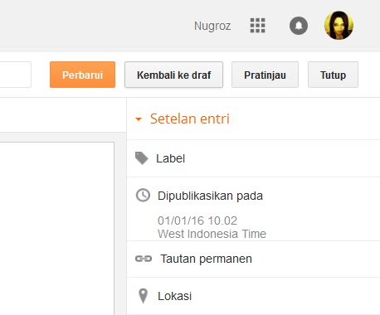The height and width of the screenshot is (315, 380).
Task: Open the Google apps grid icon
Action: tap(257, 26)
